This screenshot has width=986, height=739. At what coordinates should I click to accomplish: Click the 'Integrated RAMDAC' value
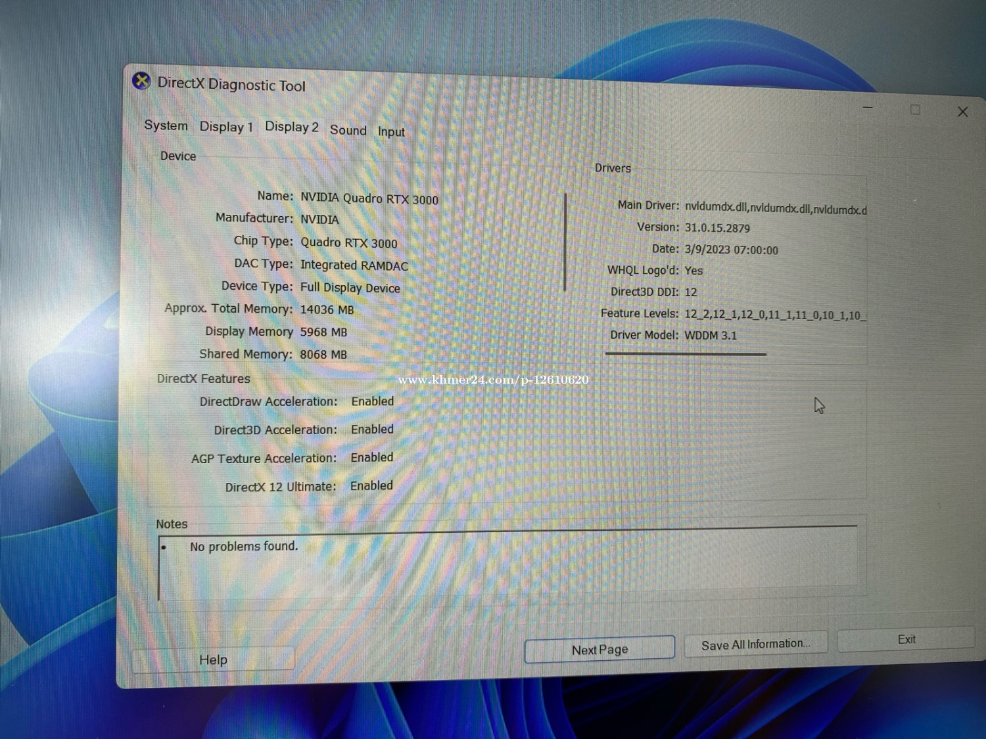coord(354,265)
